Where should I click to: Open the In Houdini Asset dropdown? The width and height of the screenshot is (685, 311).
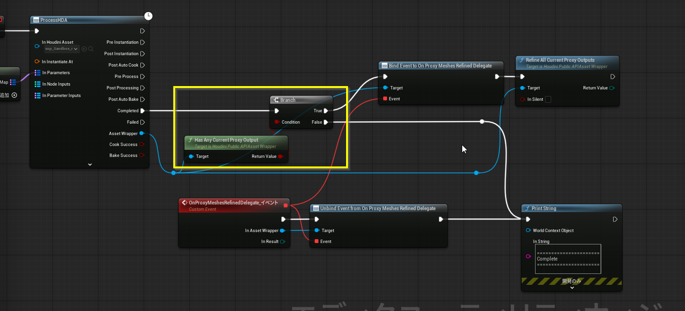(x=62, y=49)
